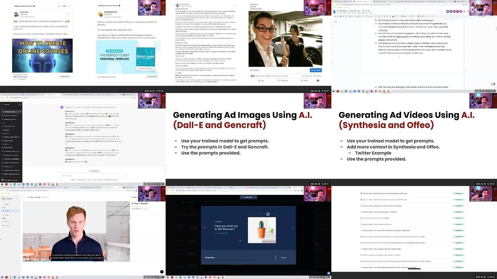Click info icon beside DigitalMarketer 'Multiple versions'
The width and height of the screenshot is (497, 279).
tap(119, 6)
